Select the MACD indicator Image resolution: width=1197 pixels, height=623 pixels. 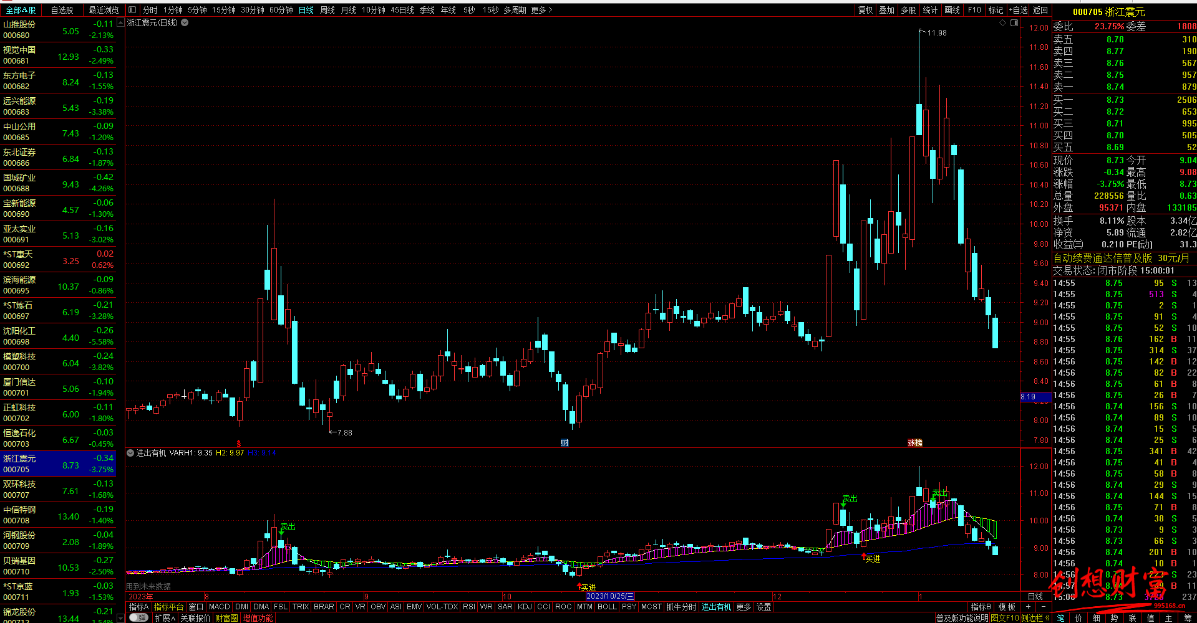(219, 606)
